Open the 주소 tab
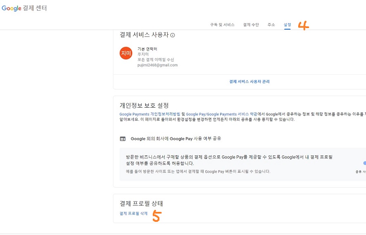This screenshot has height=235, width=366. 271,25
